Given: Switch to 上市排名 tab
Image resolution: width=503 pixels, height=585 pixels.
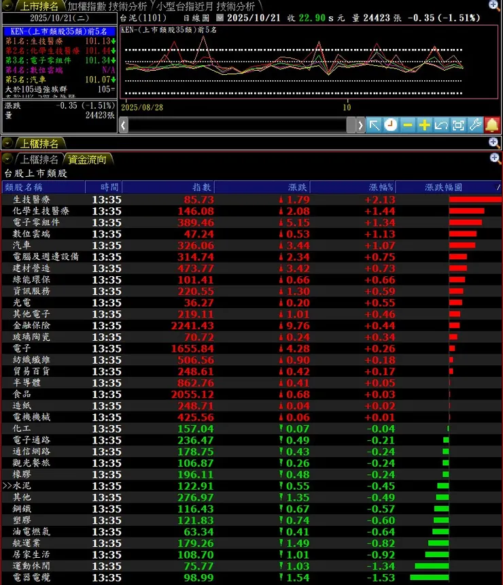Looking at the screenshot, I should click(x=39, y=6).
